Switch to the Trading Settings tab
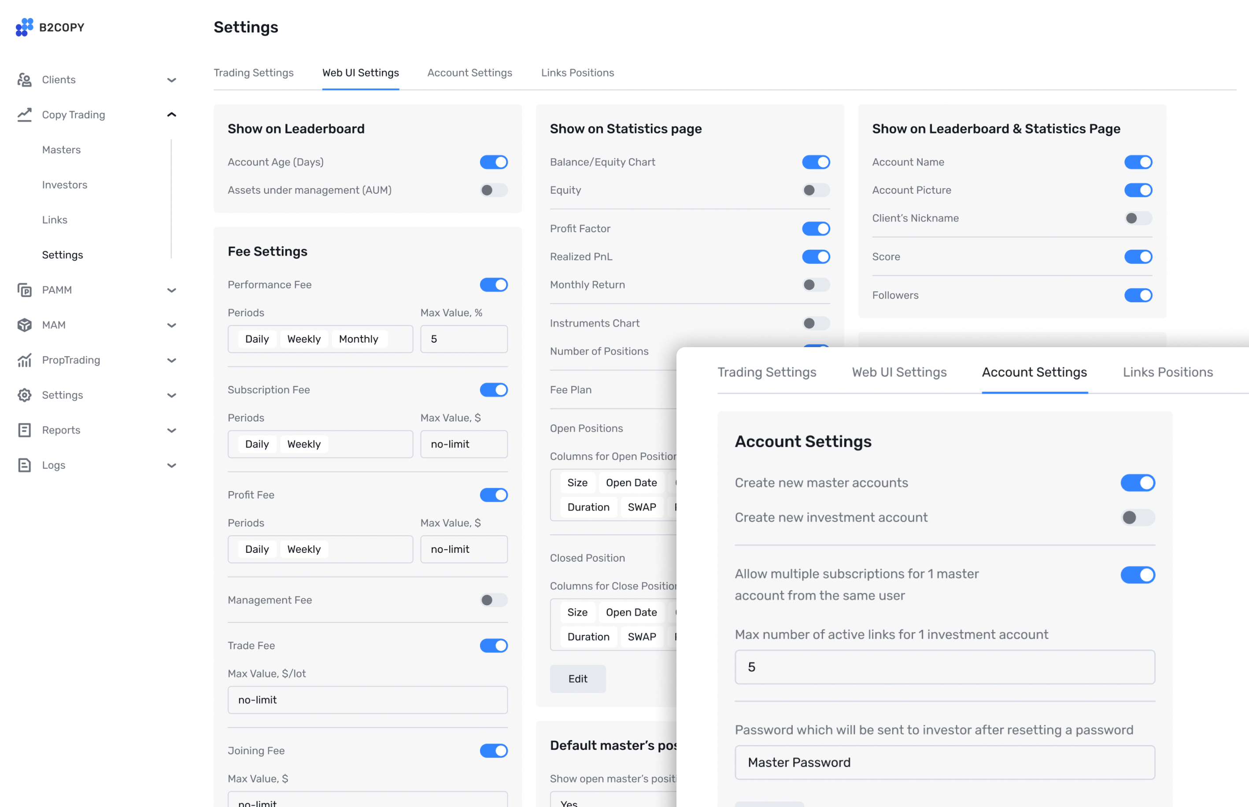Viewport: 1249px width, 807px height. [x=254, y=72]
